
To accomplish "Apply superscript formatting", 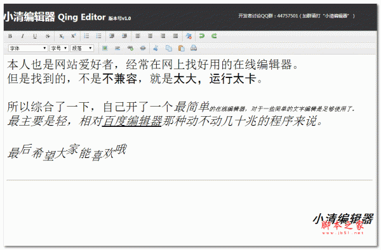I will (74, 36).
